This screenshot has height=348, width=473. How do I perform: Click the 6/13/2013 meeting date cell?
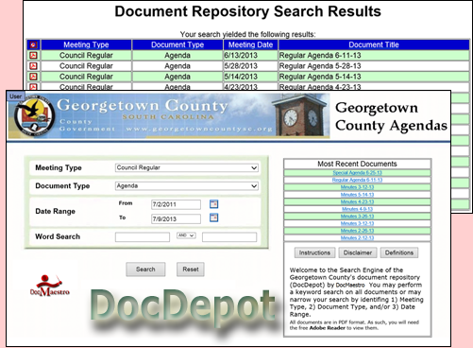coord(250,56)
